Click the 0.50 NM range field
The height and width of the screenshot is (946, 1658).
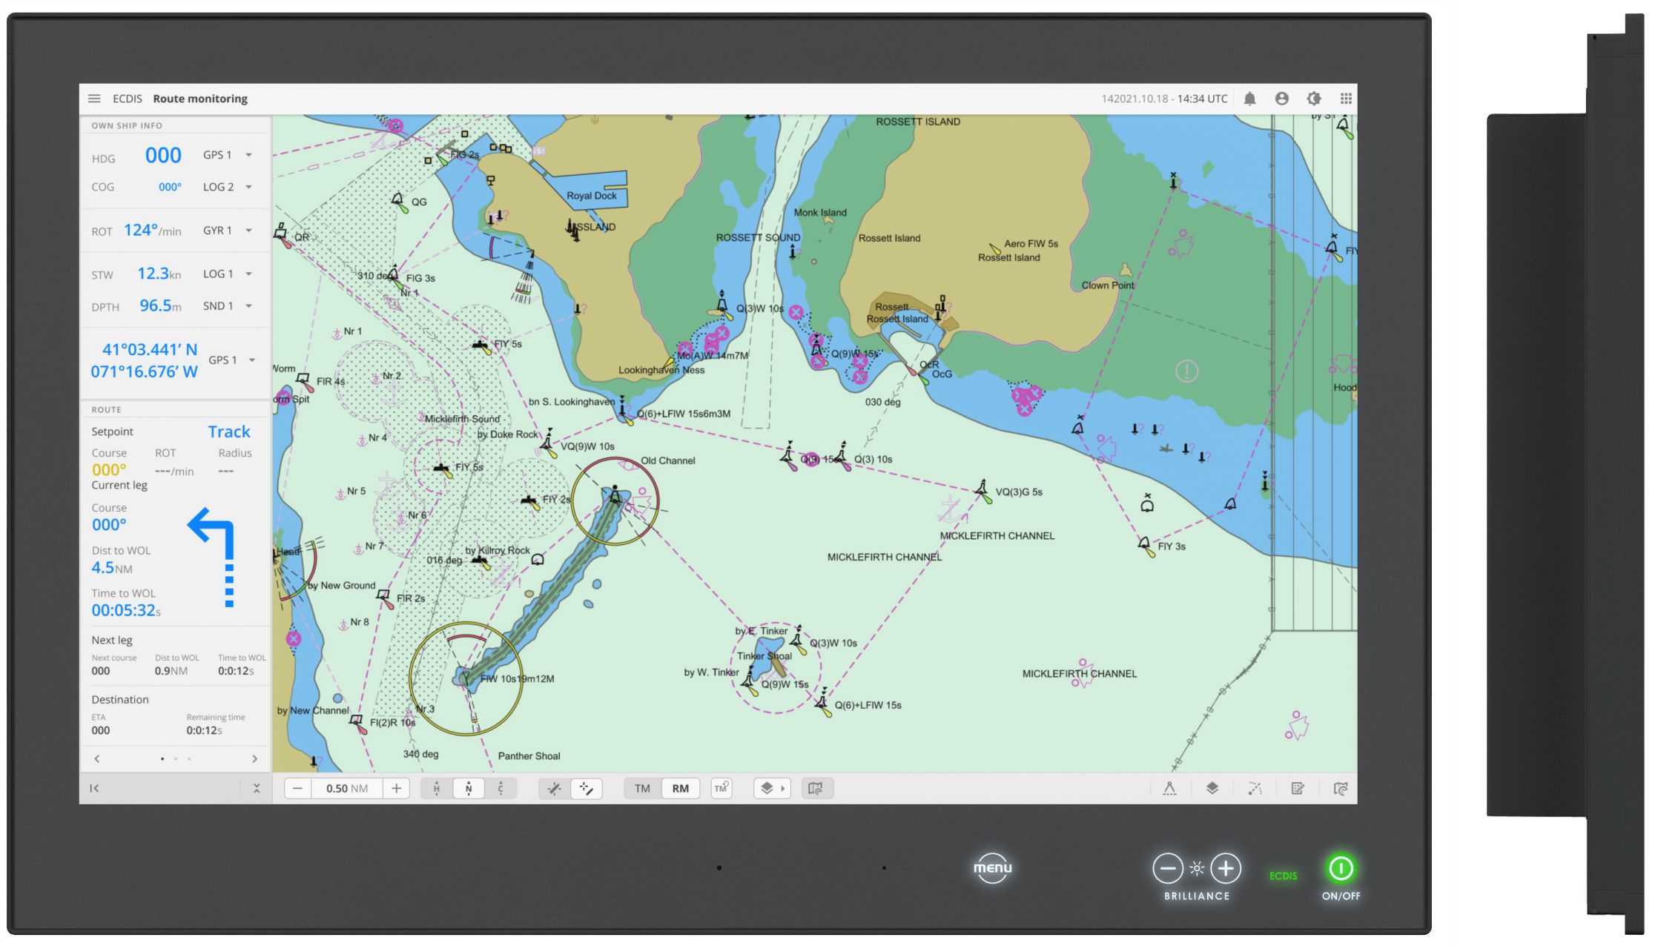click(x=346, y=788)
